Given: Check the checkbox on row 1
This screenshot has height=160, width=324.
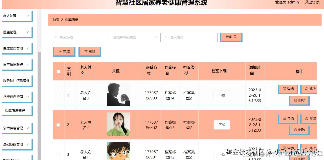Looking at the screenshot, I should (x=59, y=95).
